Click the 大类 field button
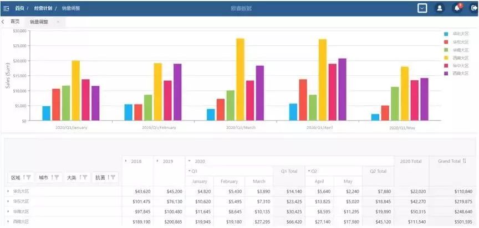Viewport: 479px width, 228px height. (72, 178)
